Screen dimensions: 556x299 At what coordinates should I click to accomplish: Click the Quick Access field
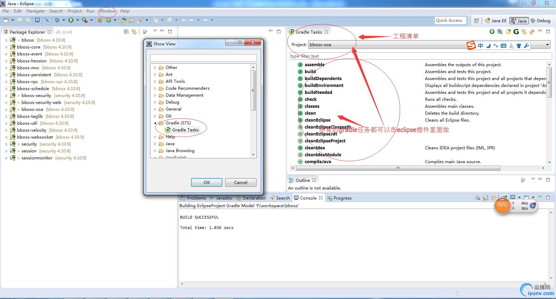450,20
